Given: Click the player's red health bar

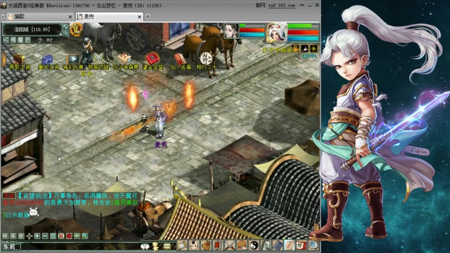Looking at the screenshot, I should [303, 32].
